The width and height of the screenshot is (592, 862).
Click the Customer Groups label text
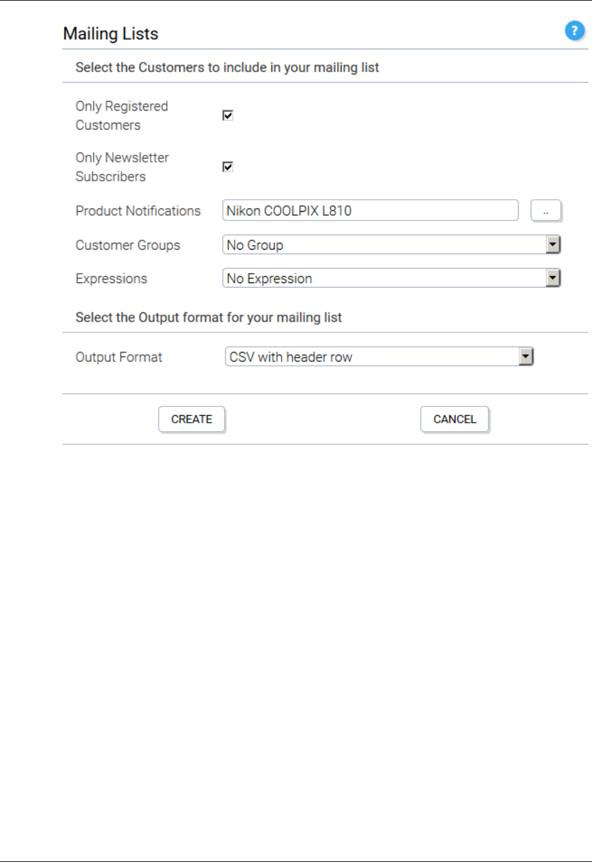[x=128, y=245]
